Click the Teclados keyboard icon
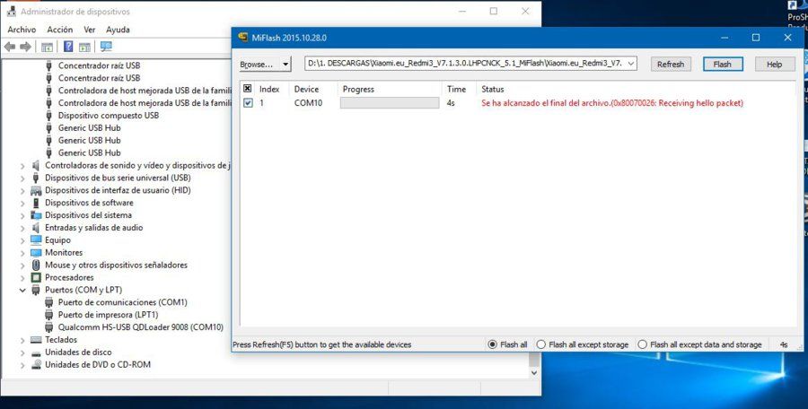Screen dimensions: 808x409 [x=36, y=340]
